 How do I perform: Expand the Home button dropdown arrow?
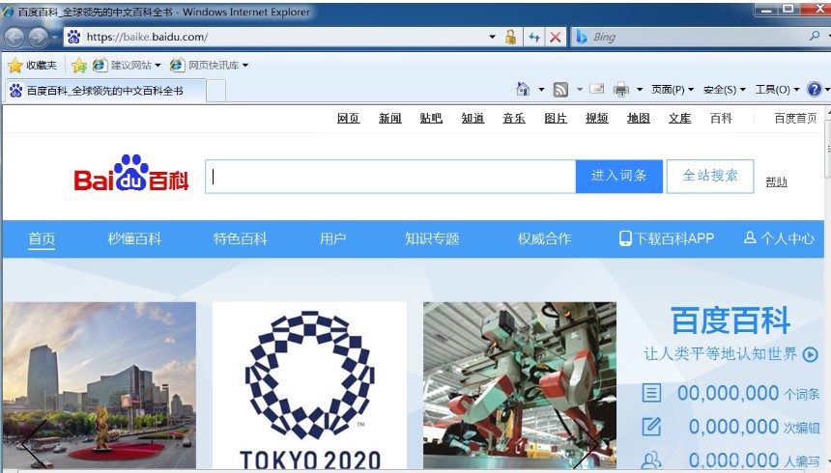pyautogui.click(x=541, y=90)
